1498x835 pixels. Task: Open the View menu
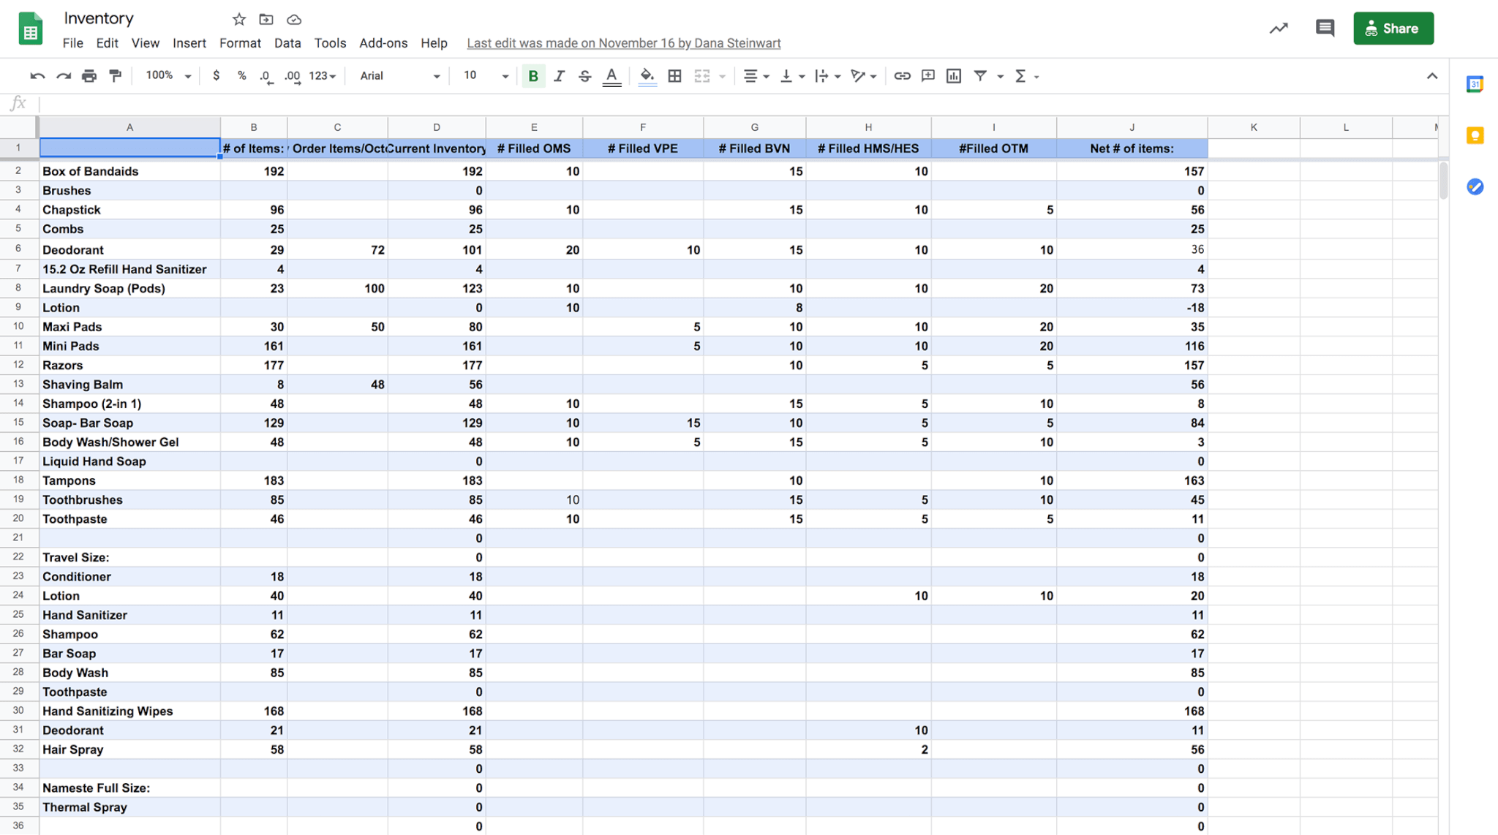145,43
